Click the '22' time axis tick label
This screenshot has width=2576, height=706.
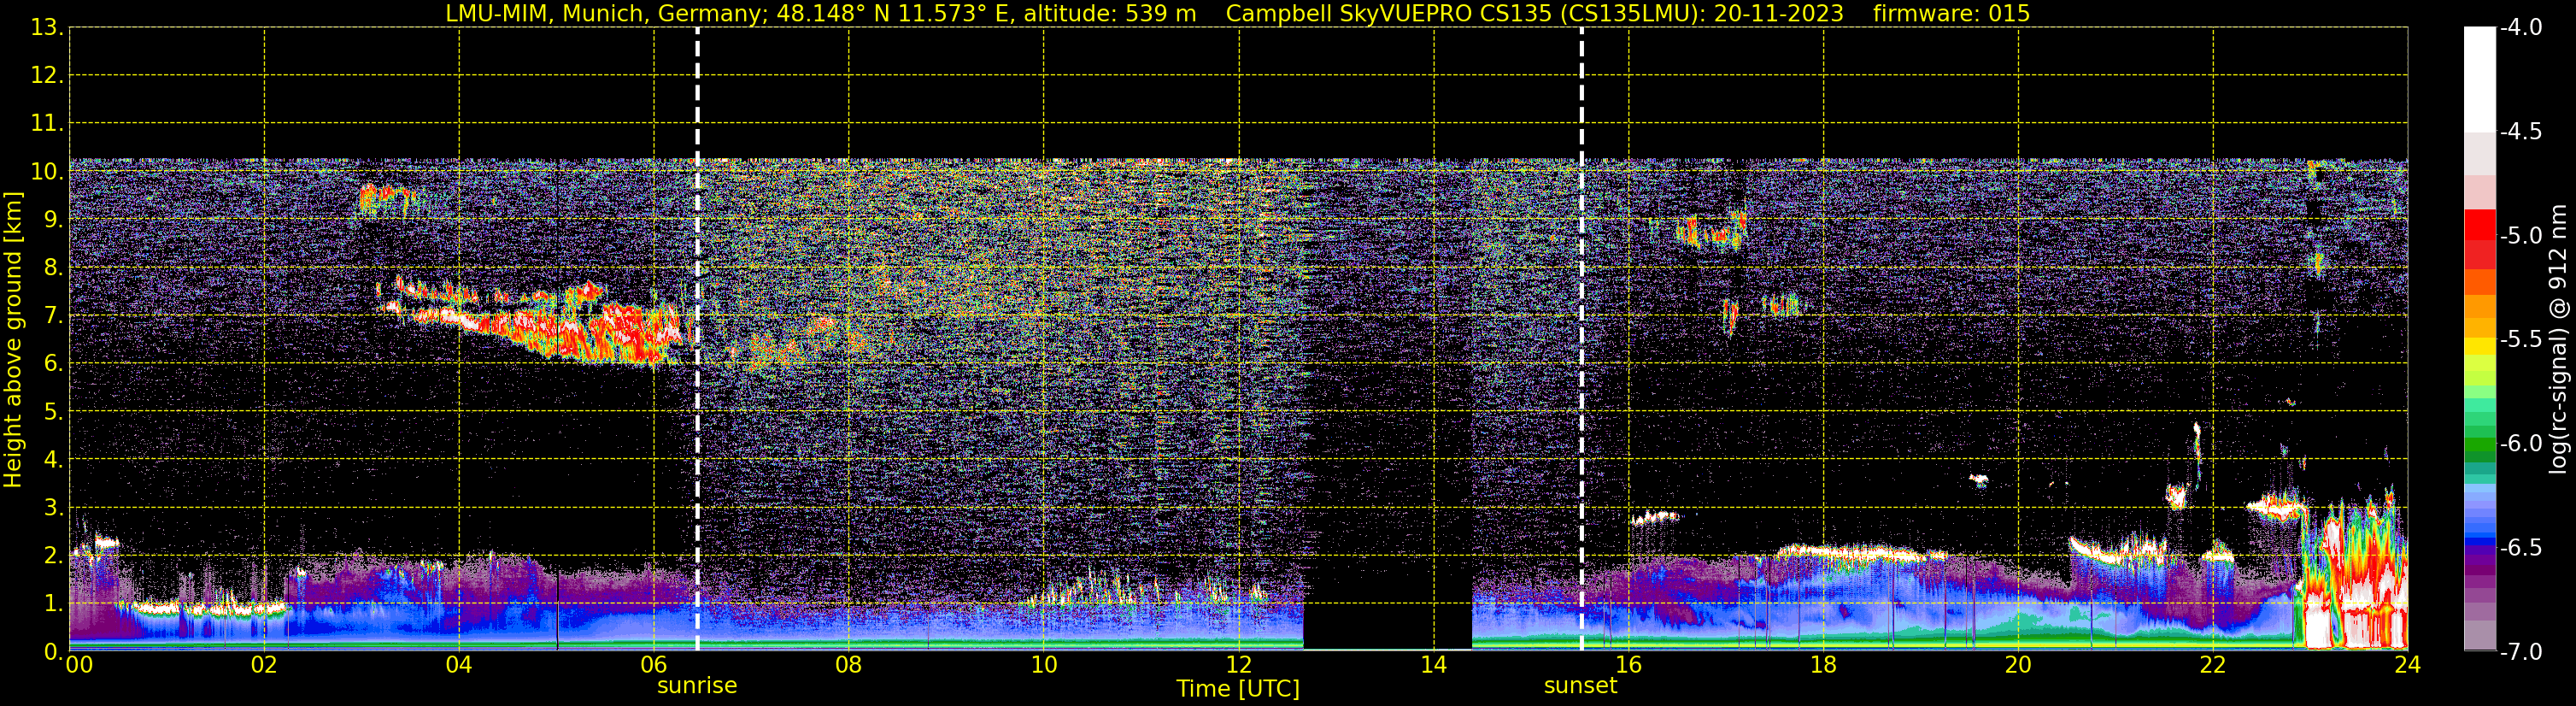pos(2213,665)
